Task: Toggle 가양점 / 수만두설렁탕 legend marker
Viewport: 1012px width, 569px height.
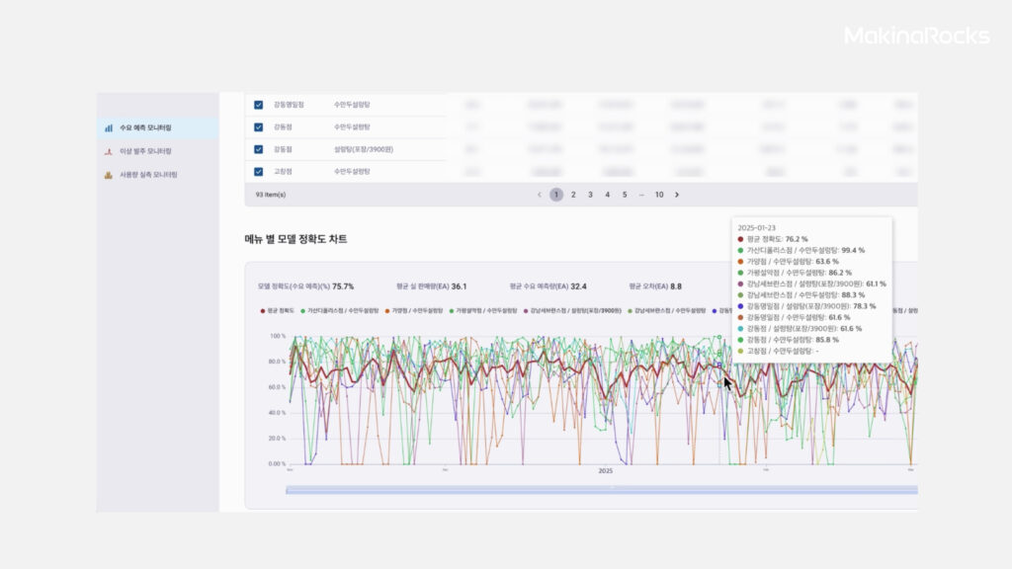Action: [x=387, y=310]
